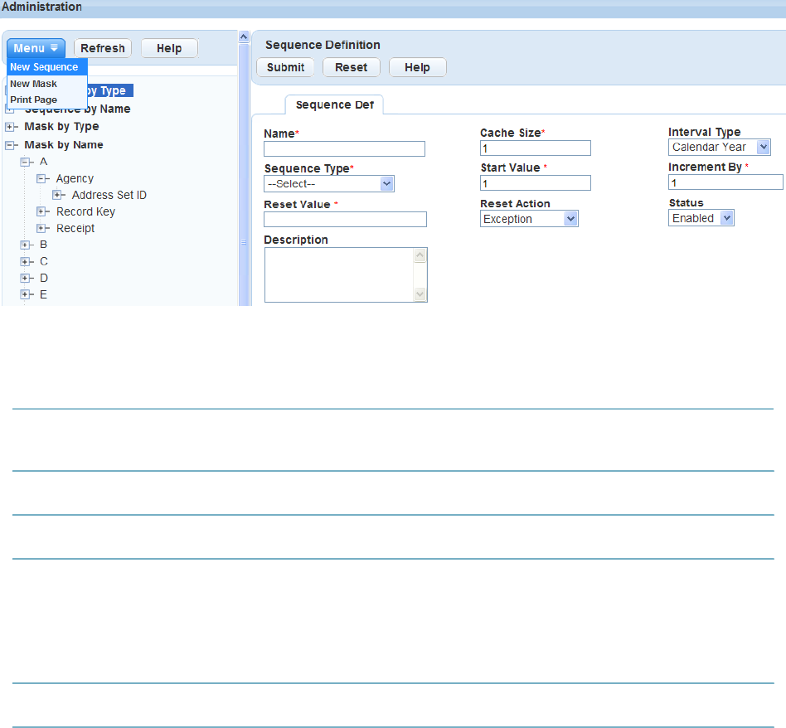The image size is (786, 728).
Task: Expand the Receipt node
Action: pos(41,228)
